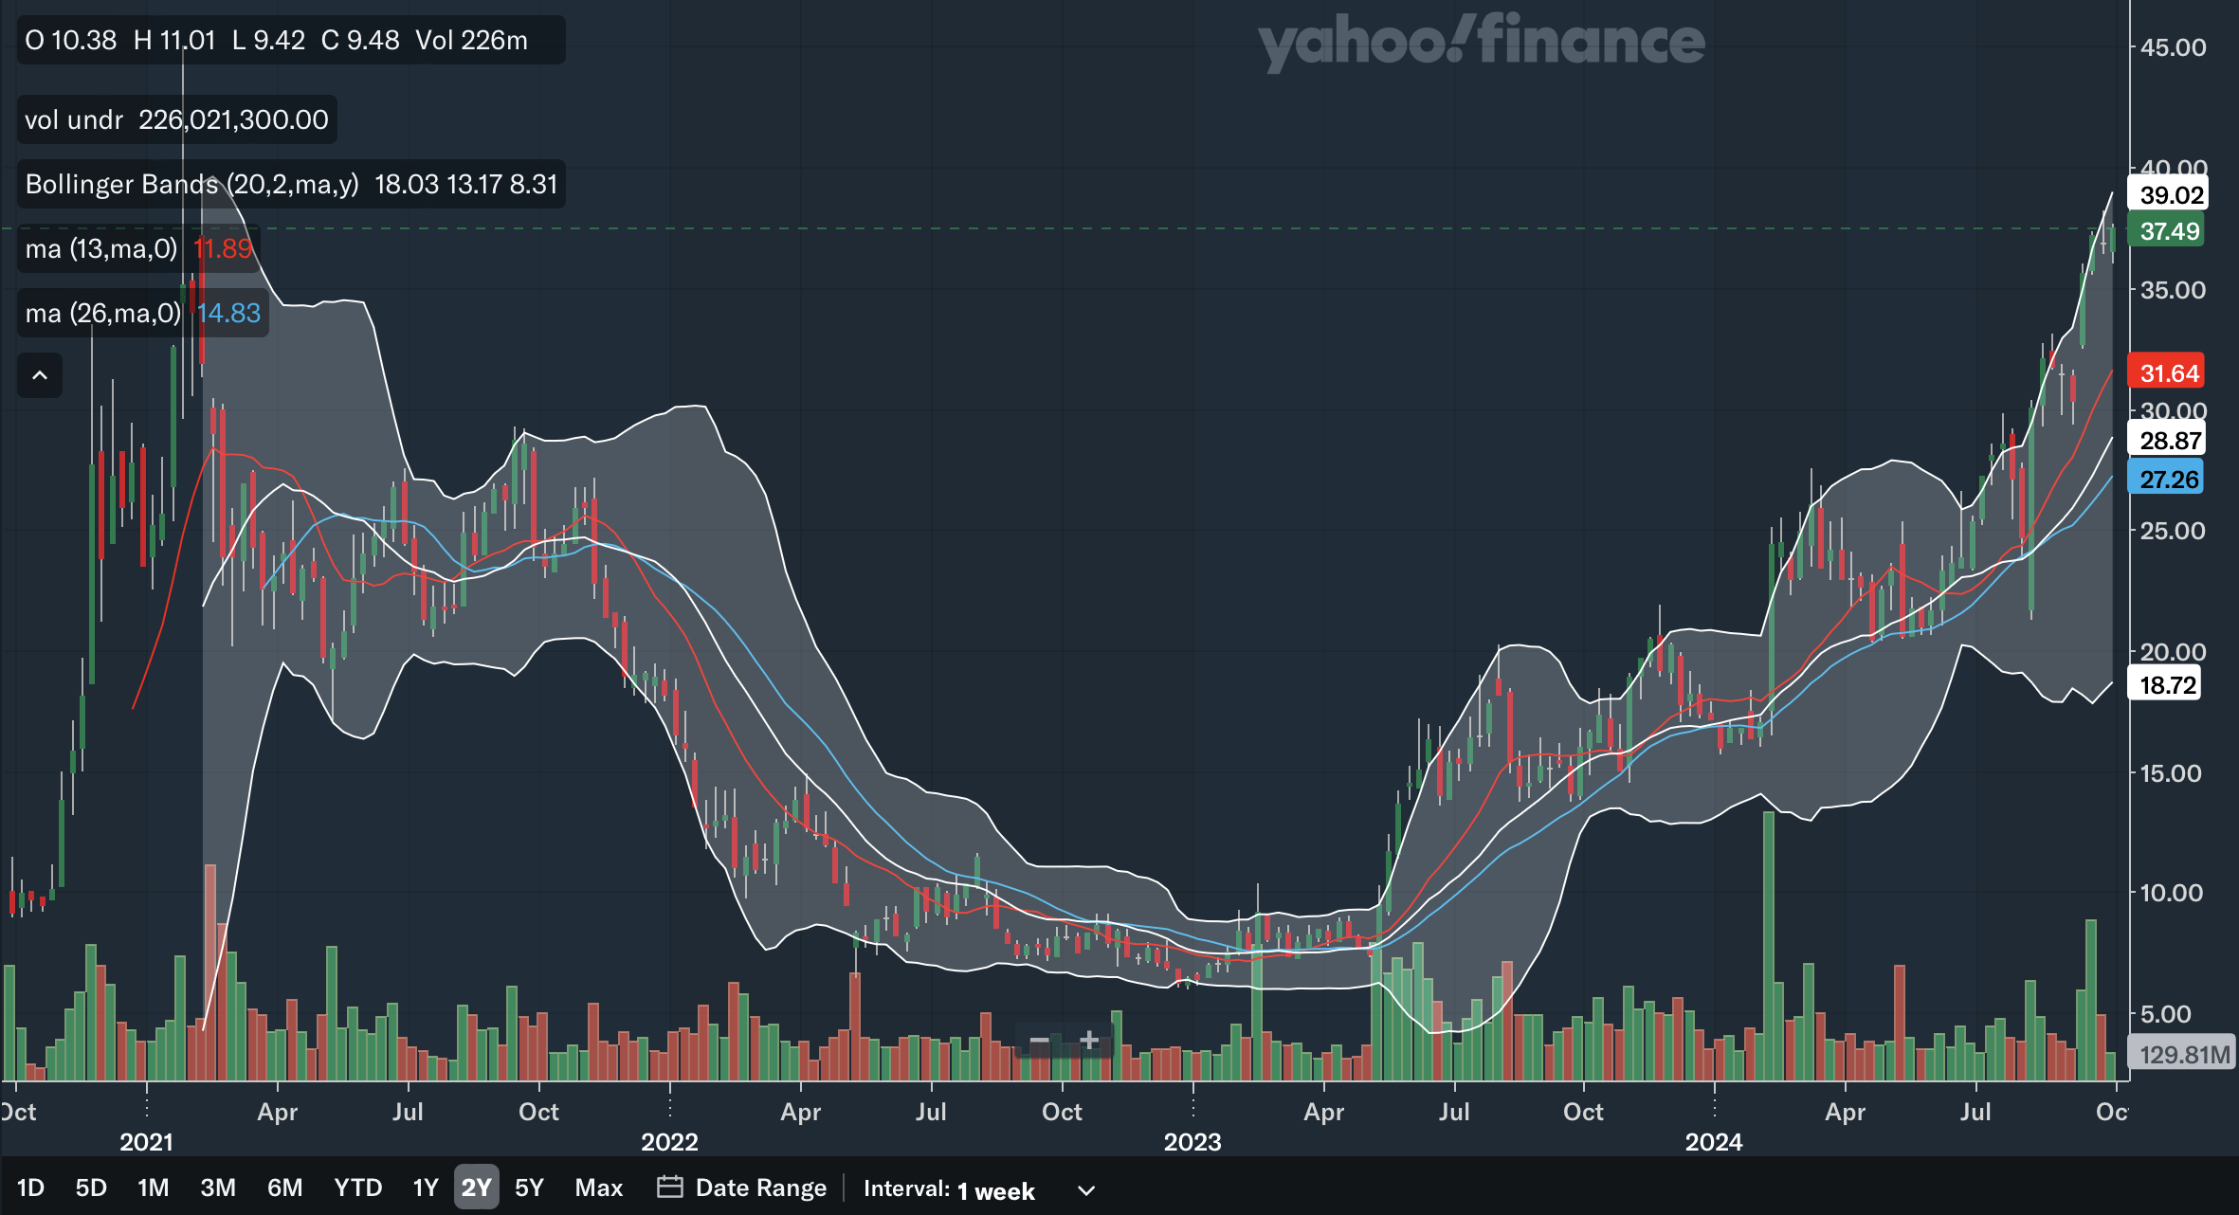The image size is (2239, 1215).
Task: Open the Date Range picker
Action: tap(760, 1188)
